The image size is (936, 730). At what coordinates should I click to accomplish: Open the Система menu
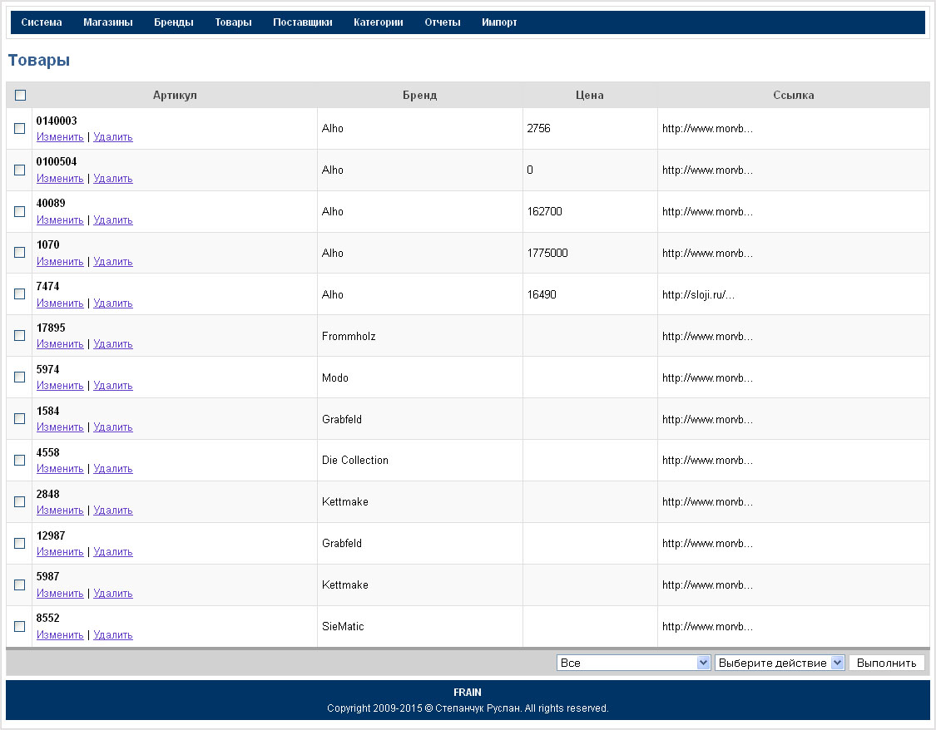(42, 22)
